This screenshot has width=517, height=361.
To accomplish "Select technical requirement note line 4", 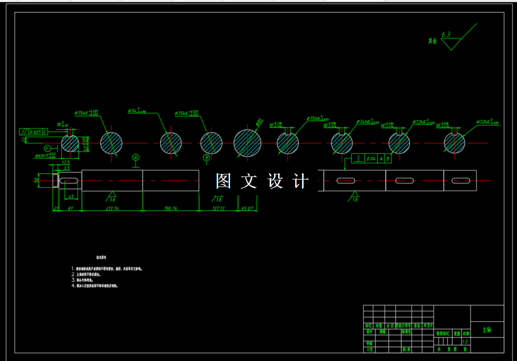I will pos(95,286).
